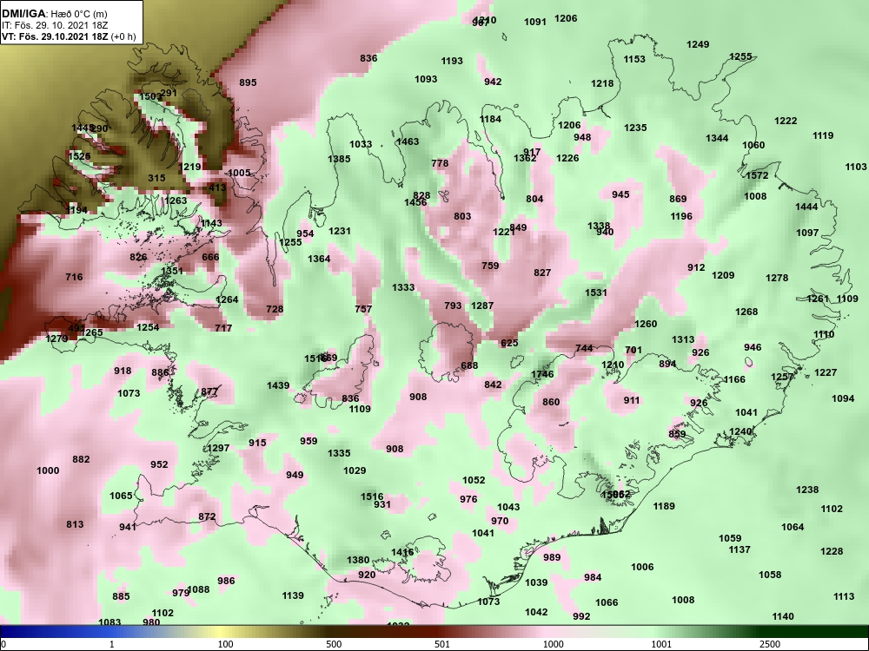Select the "501" label on the color scale

pyautogui.click(x=441, y=644)
